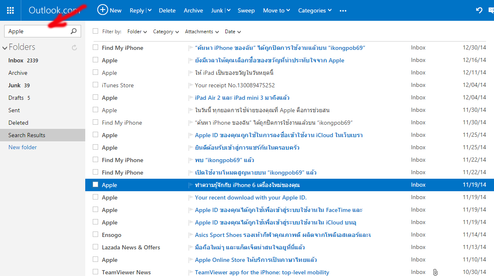Screen dimensions: 494x276
Task: Select the iTunes Store message checkbox
Action: pos(96,85)
